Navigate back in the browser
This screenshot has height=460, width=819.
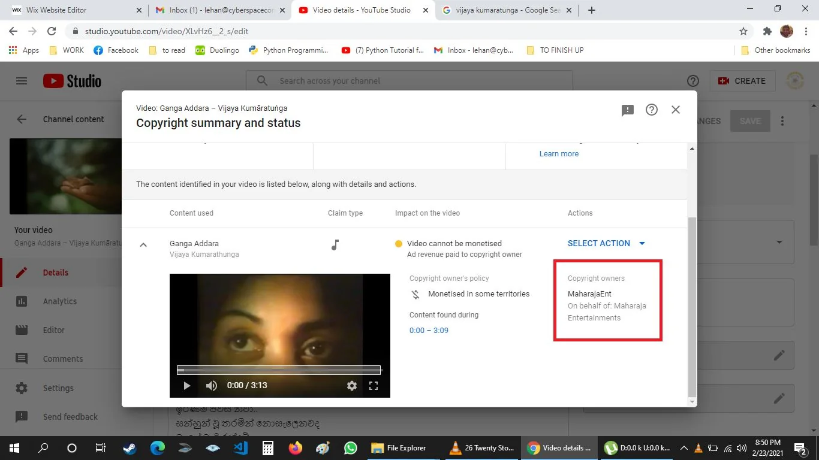[13, 31]
